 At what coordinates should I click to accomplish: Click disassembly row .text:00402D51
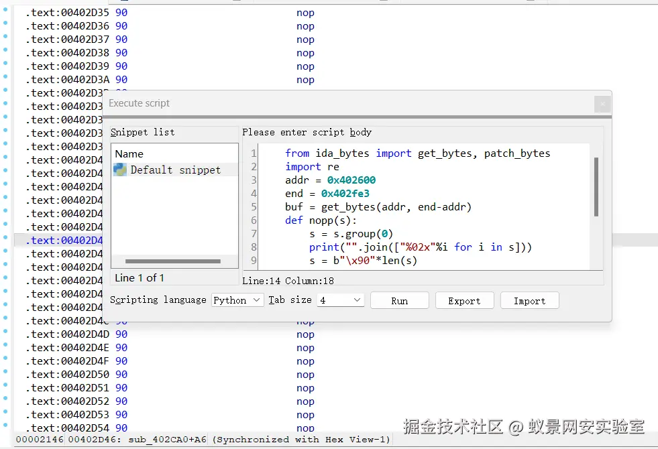tap(170, 388)
